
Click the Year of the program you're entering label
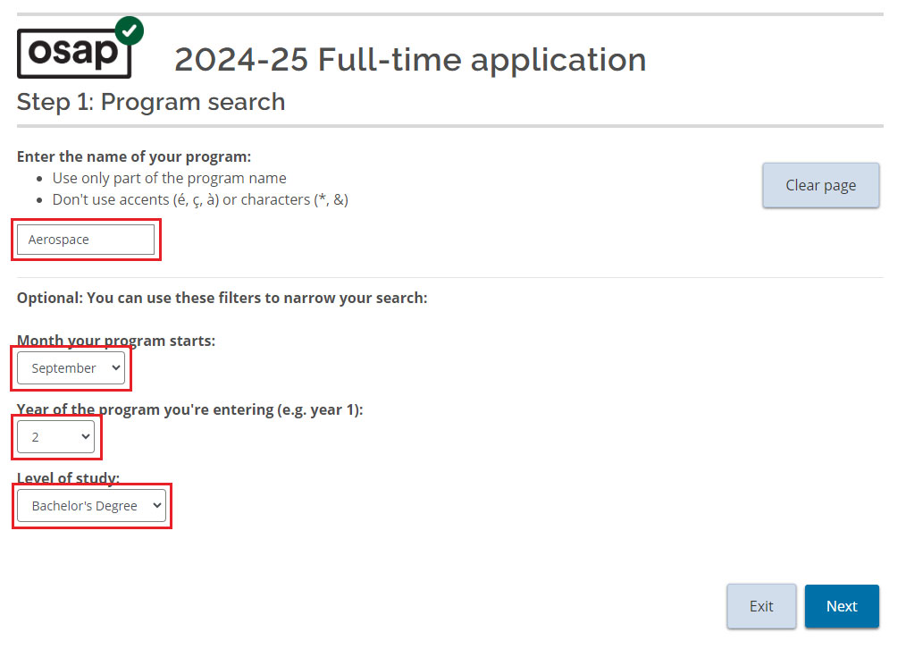coord(190,409)
